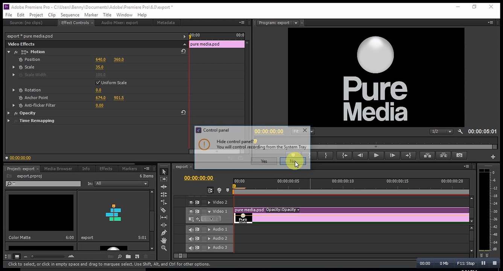Open the In: All filter dropdown
This screenshot has width=503, height=271.
click(x=122, y=183)
